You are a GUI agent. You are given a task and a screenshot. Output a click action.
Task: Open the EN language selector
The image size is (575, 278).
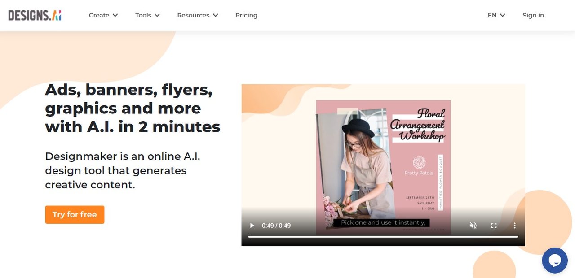pyautogui.click(x=496, y=15)
